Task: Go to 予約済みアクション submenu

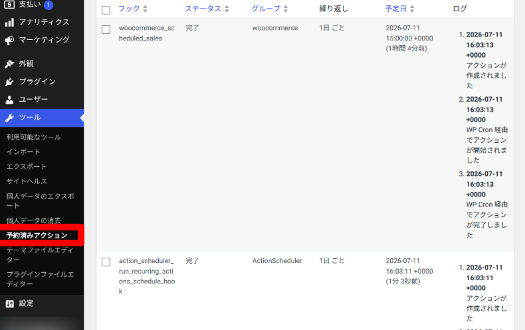Action: [x=37, y=236]
